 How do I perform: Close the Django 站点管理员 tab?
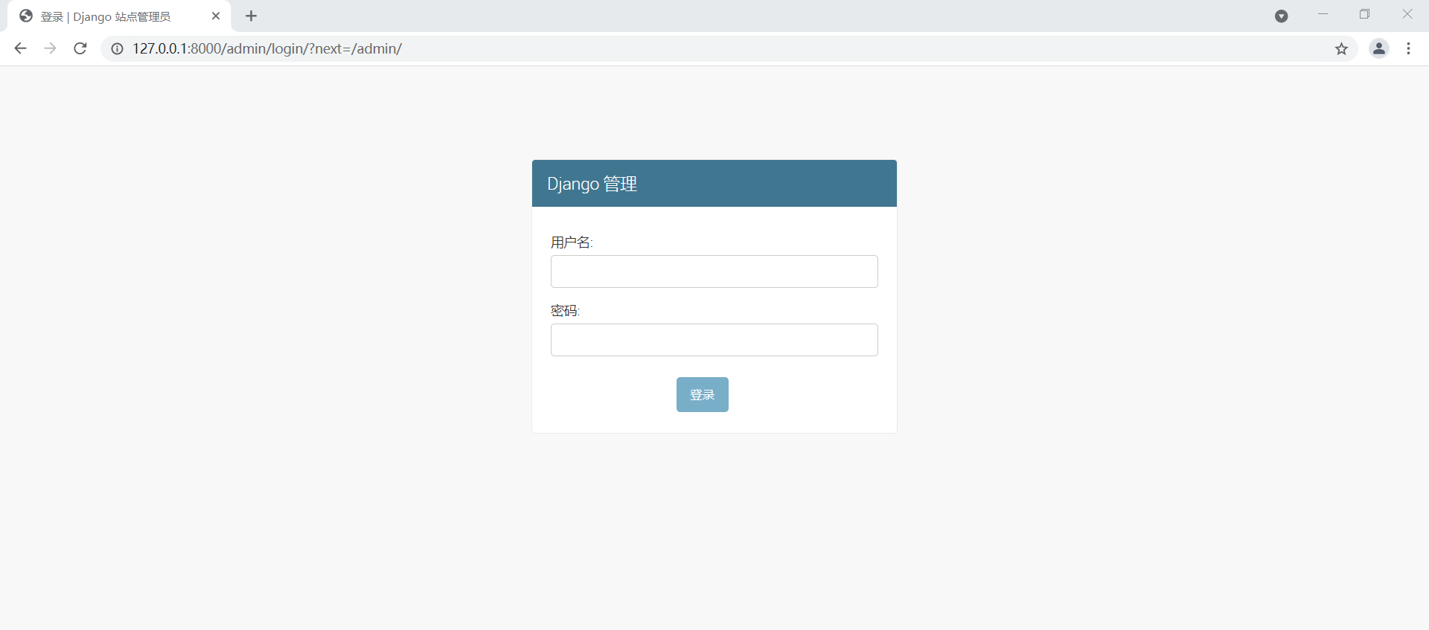[x=216, y=16]
